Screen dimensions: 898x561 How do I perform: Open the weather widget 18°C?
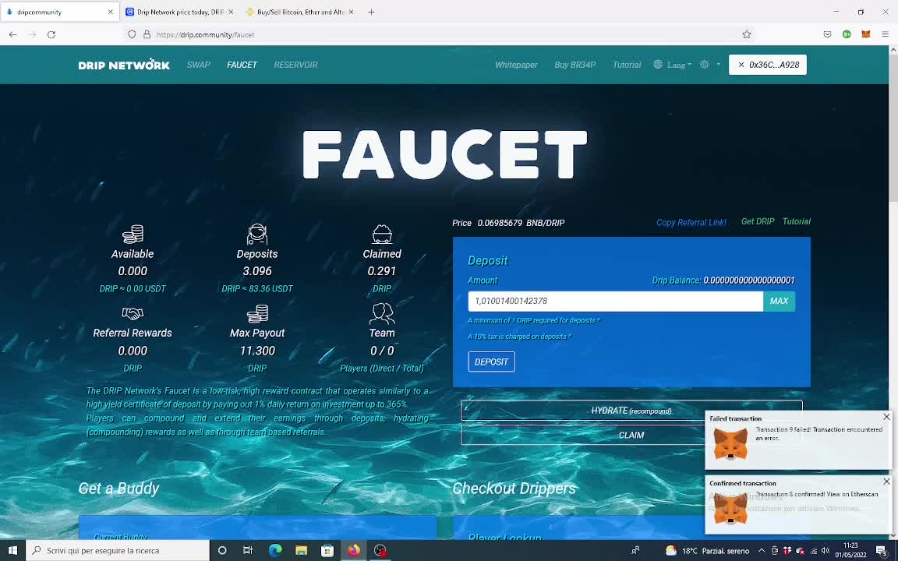[707, 551]
